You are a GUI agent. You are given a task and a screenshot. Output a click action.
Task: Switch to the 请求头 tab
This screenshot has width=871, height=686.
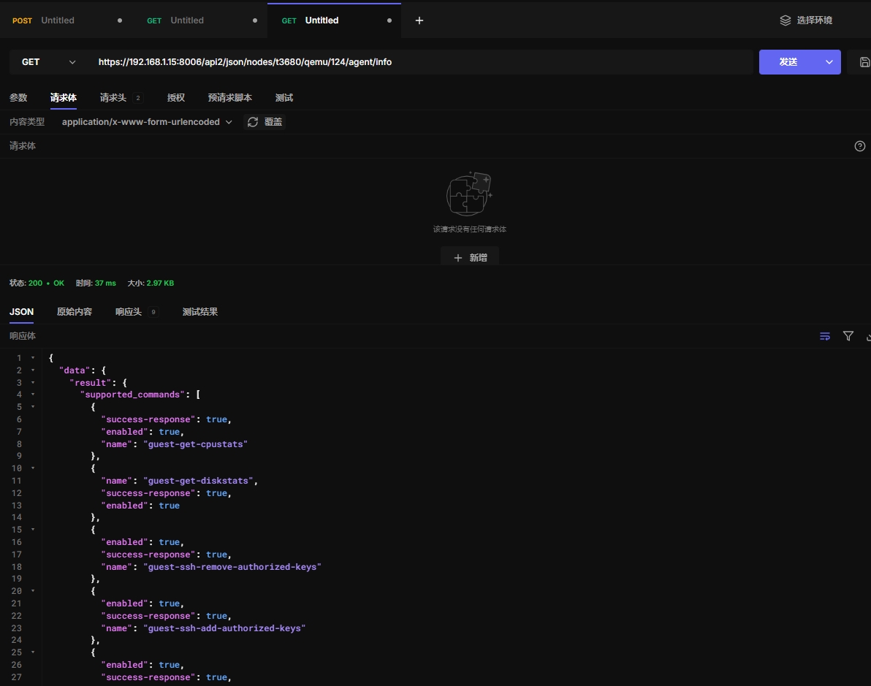pyautogui.click(x=113, y=98)
